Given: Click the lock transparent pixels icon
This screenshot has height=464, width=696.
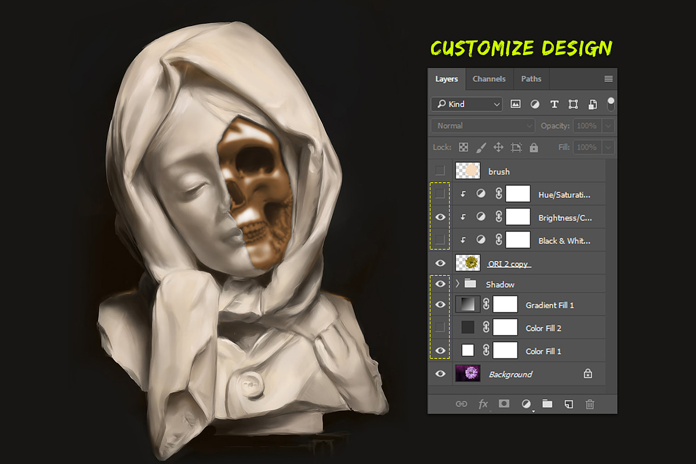Looking at the screenshot, I should 463,147.
